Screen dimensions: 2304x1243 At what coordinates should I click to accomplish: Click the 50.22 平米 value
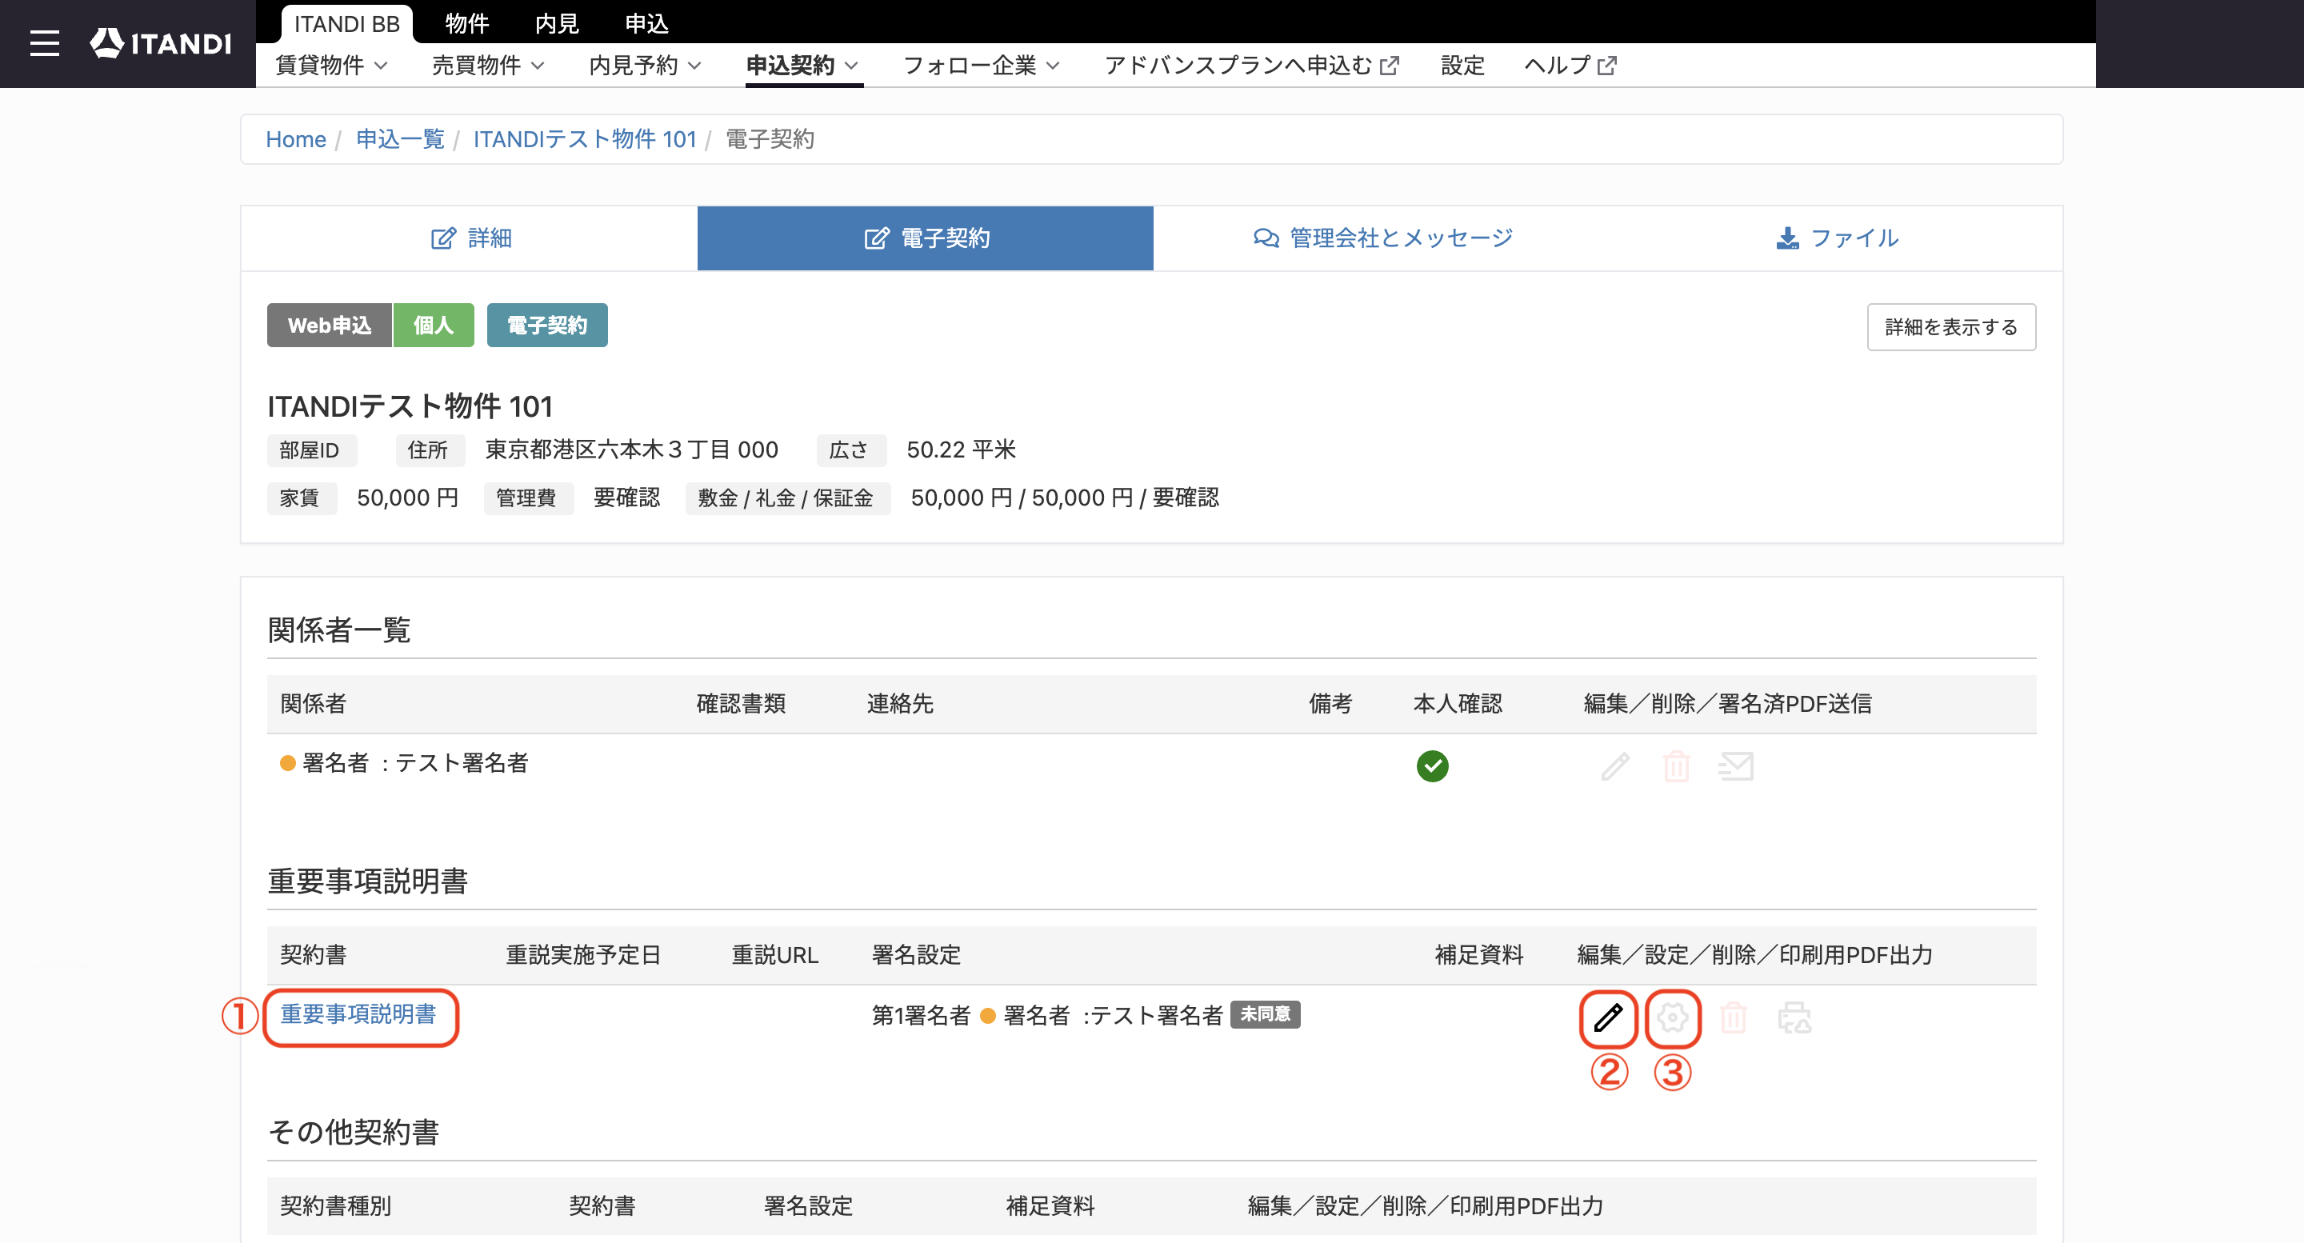[961, 450]
